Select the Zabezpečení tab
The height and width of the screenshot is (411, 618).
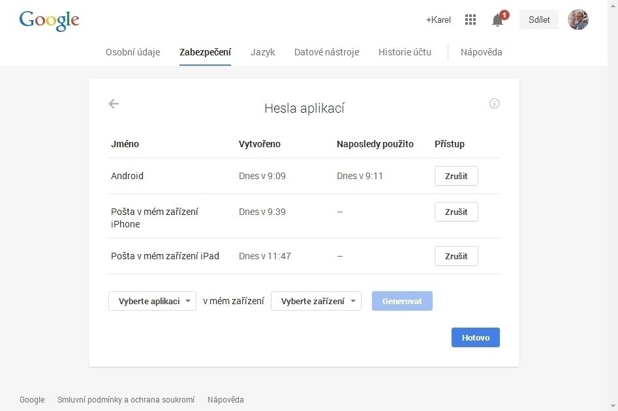(205, 52)
